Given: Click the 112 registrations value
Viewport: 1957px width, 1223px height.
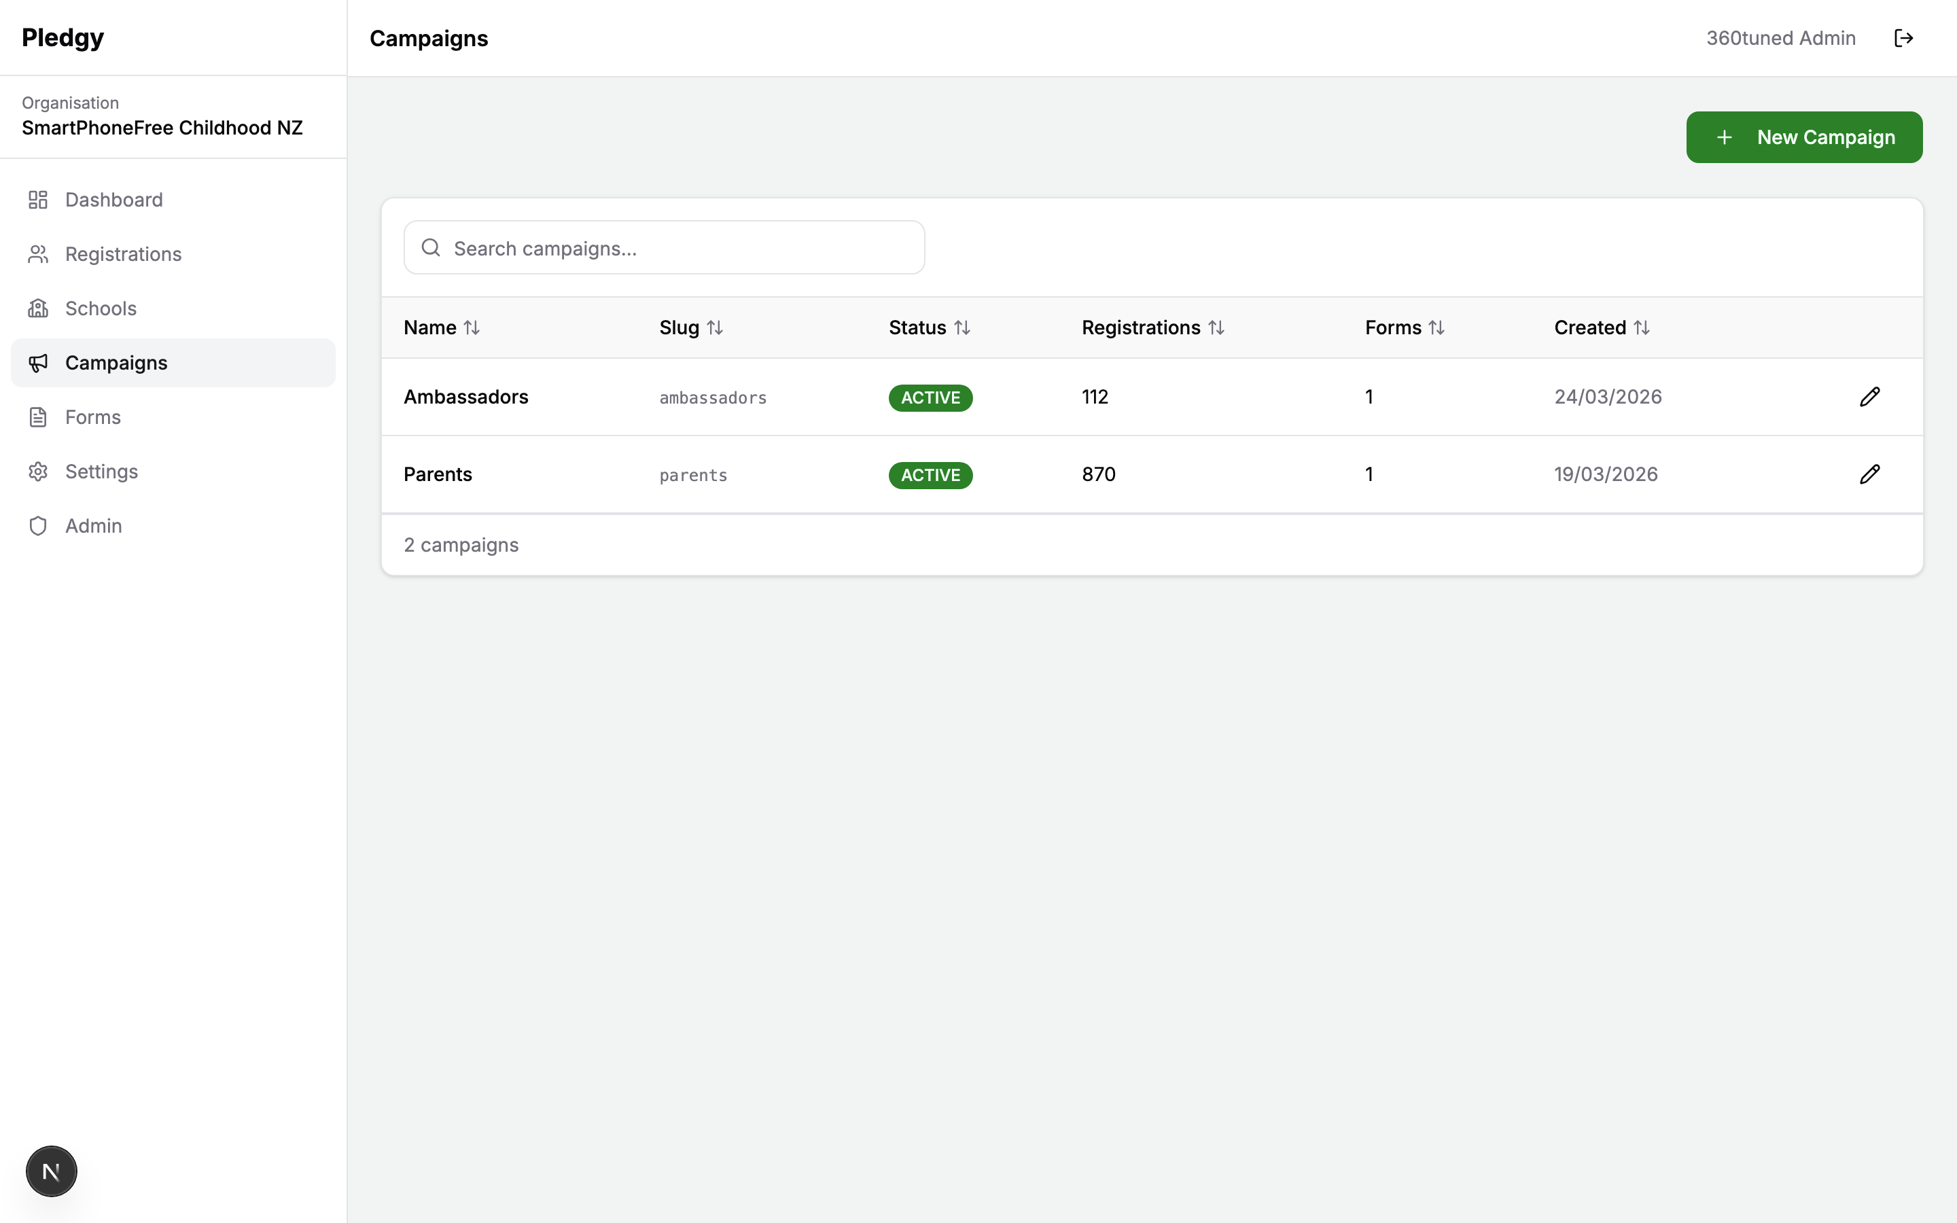Looking at the screenshot, I should click(x=1095, y=396).
